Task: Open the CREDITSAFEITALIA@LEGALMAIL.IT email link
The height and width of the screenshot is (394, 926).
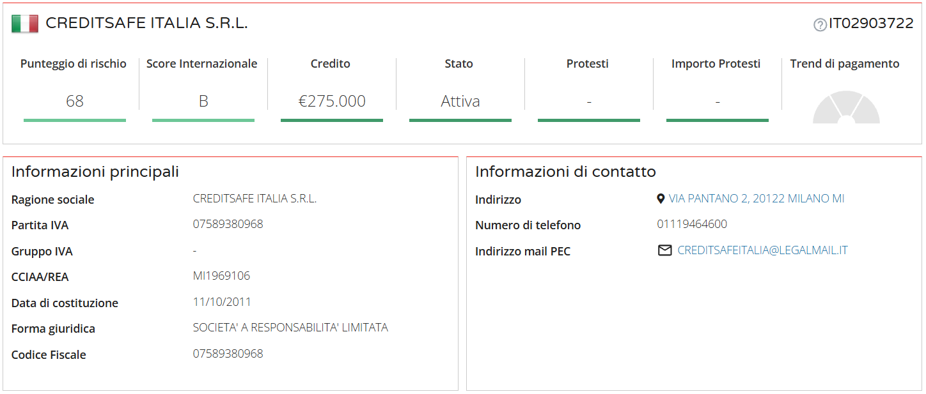Action: [763, 250]
